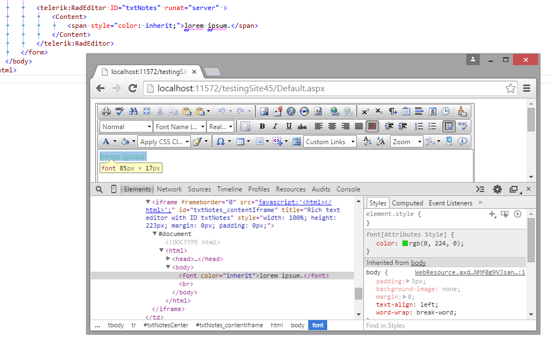Toggle Italic formatting in the editor

pyautogui.click(x=275, y=127)
